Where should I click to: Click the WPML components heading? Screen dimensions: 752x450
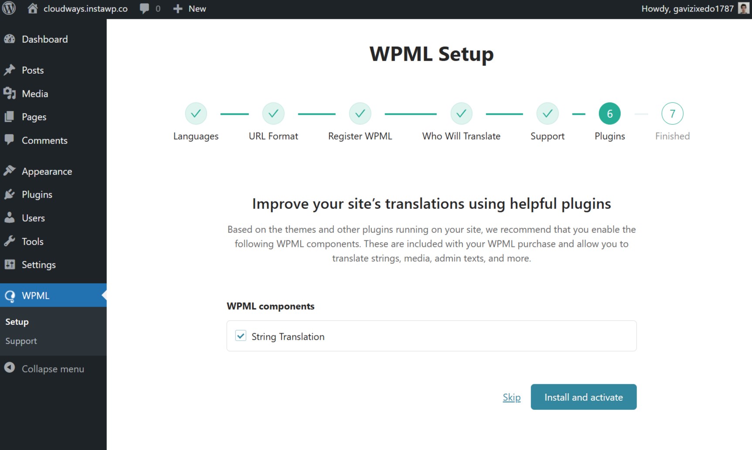click(271, 306)
